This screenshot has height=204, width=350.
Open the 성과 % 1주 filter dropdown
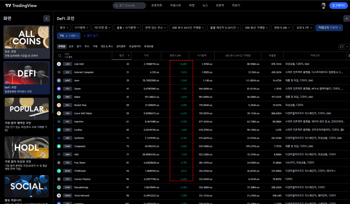[304, 28]
